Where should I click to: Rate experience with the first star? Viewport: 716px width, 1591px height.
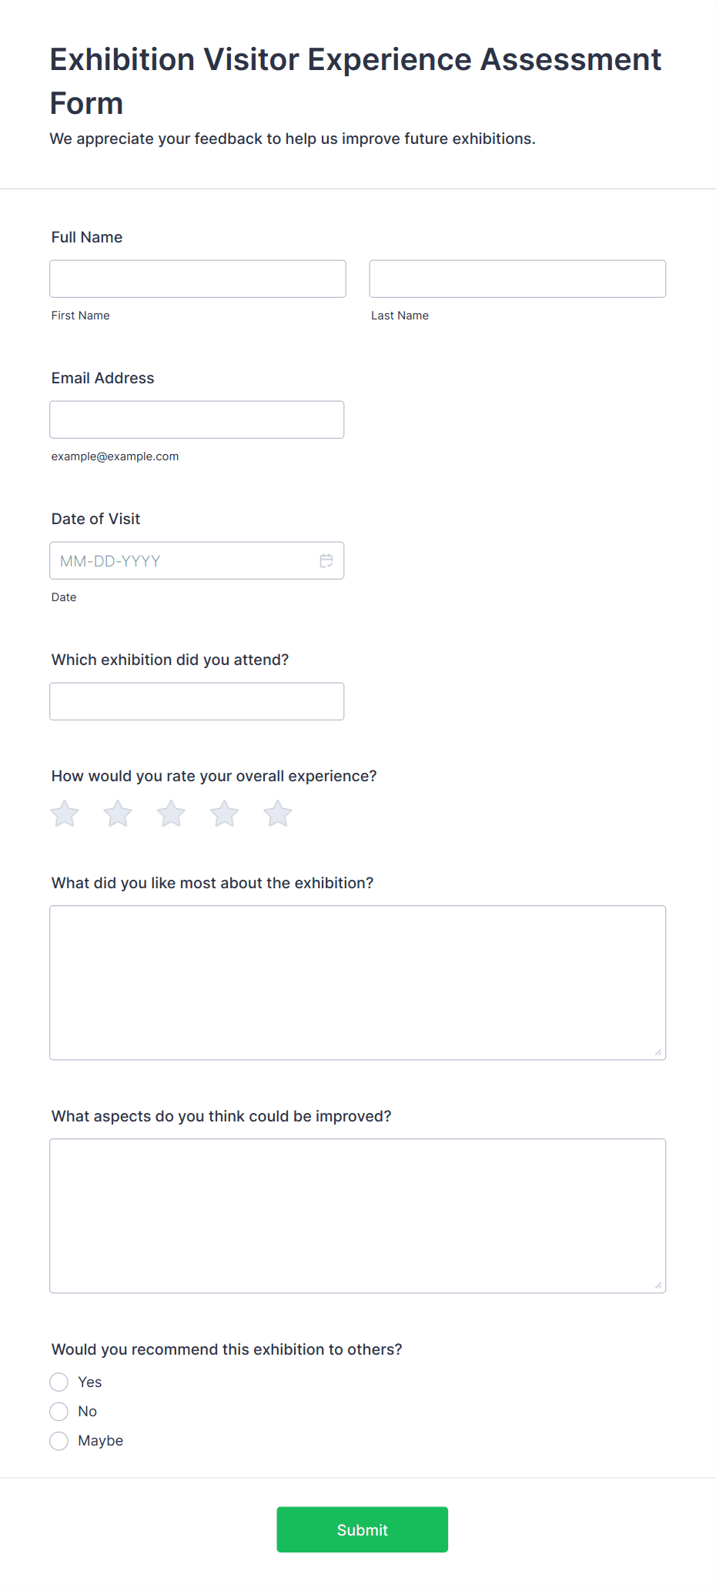65,814
